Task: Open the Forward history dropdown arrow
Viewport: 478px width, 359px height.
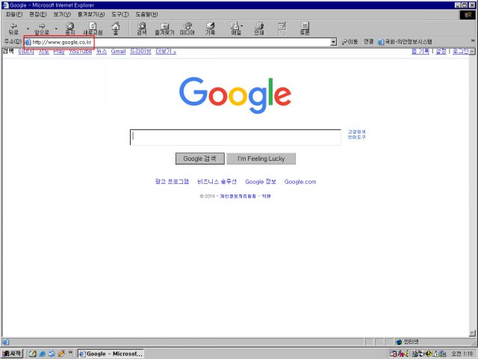Action: tap(56, 28)
